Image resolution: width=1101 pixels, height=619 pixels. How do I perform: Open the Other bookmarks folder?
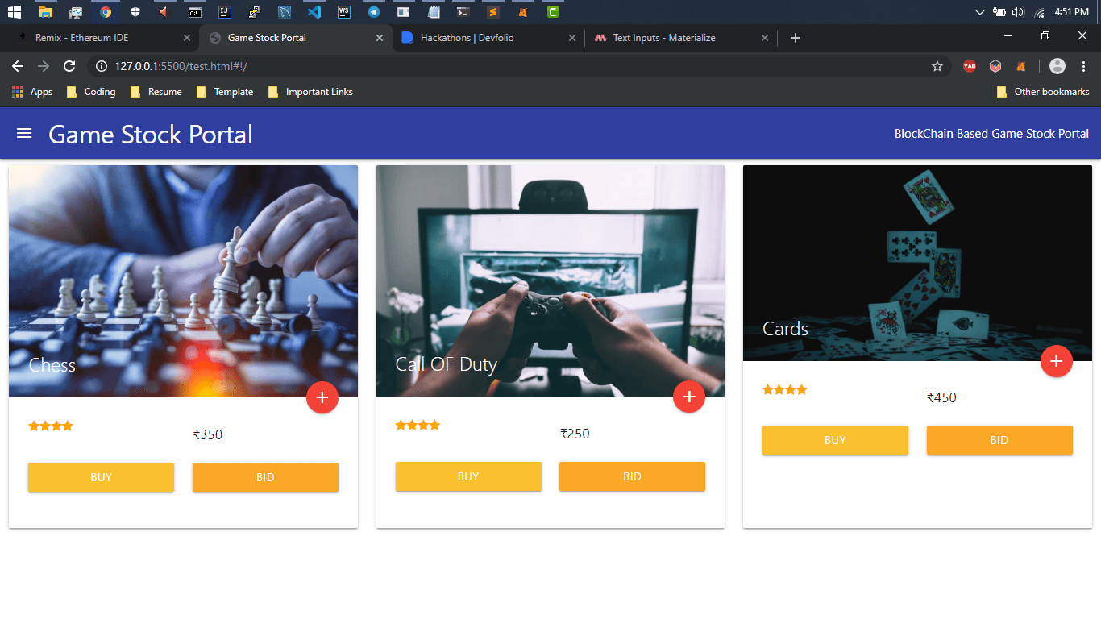(1043, 92)
